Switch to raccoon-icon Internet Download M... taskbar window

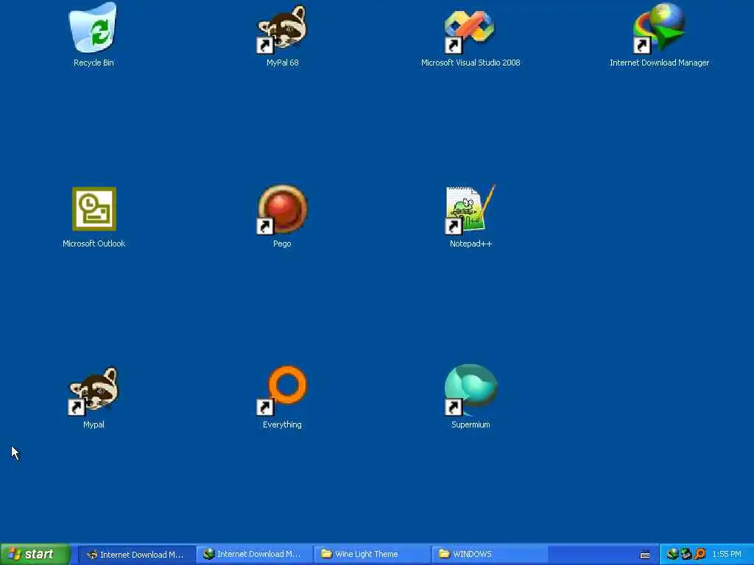(x=136, y=555)
